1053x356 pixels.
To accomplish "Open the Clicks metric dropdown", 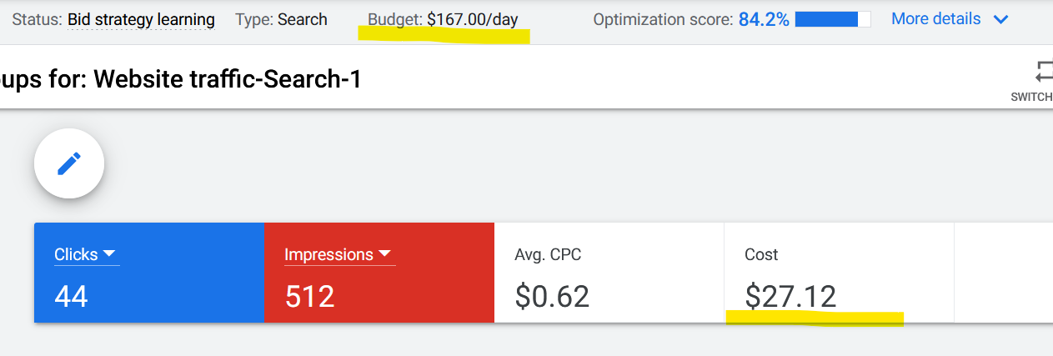I will 109,255.
